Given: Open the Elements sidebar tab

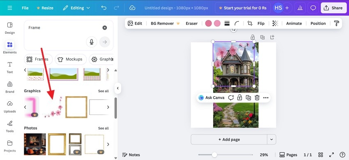Looking at the screenshot, I should pos(10,48).
